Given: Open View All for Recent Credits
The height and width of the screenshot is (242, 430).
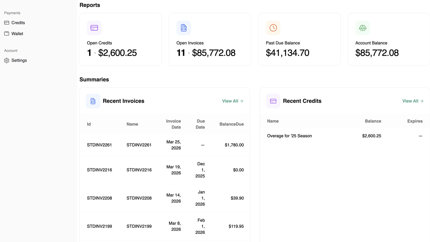Looking at the screenshot, I should [413, 101].
